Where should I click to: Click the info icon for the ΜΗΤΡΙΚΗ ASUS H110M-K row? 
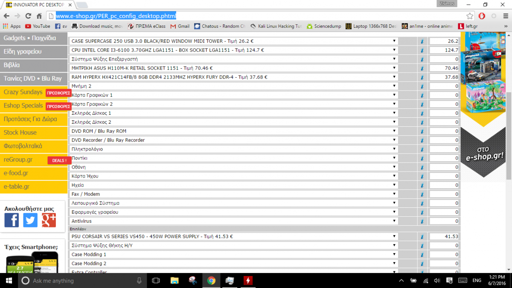[422, 68]
